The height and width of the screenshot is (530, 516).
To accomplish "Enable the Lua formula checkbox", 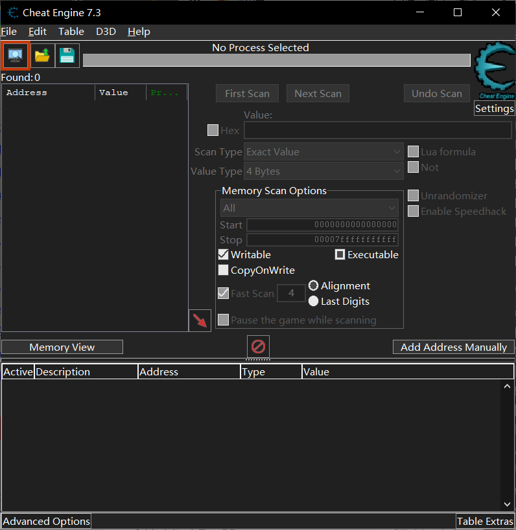I will pos(413,151).
